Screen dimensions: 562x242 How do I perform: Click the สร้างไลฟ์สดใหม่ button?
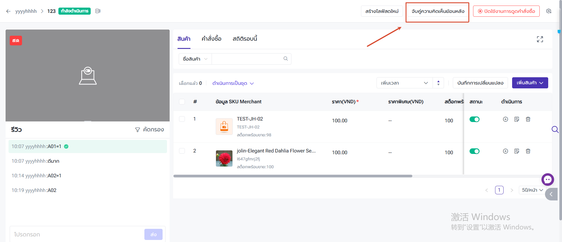(382, 11)
